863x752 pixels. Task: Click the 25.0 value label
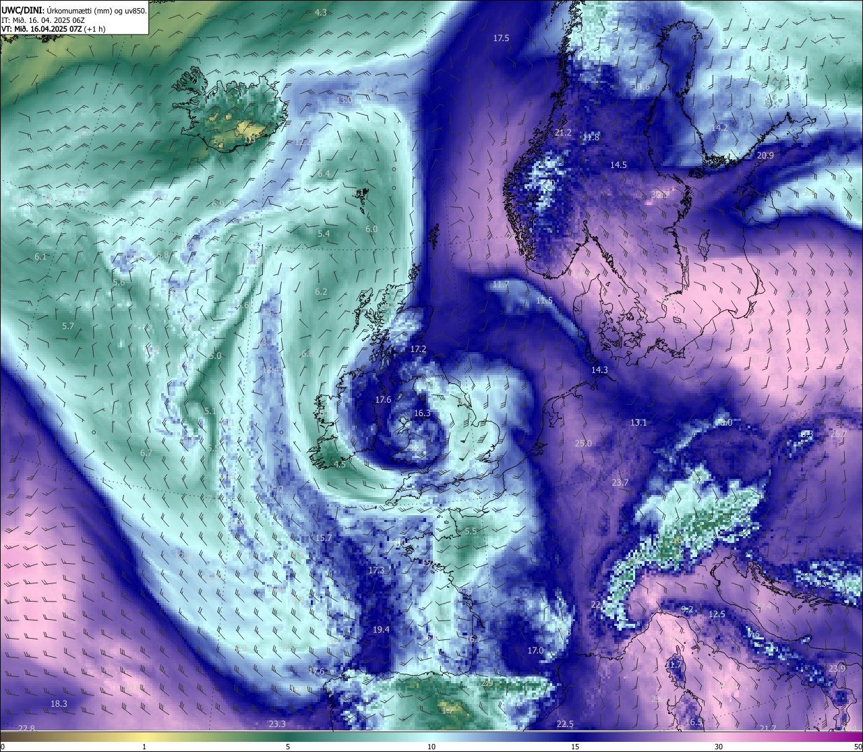pos(583,443)
